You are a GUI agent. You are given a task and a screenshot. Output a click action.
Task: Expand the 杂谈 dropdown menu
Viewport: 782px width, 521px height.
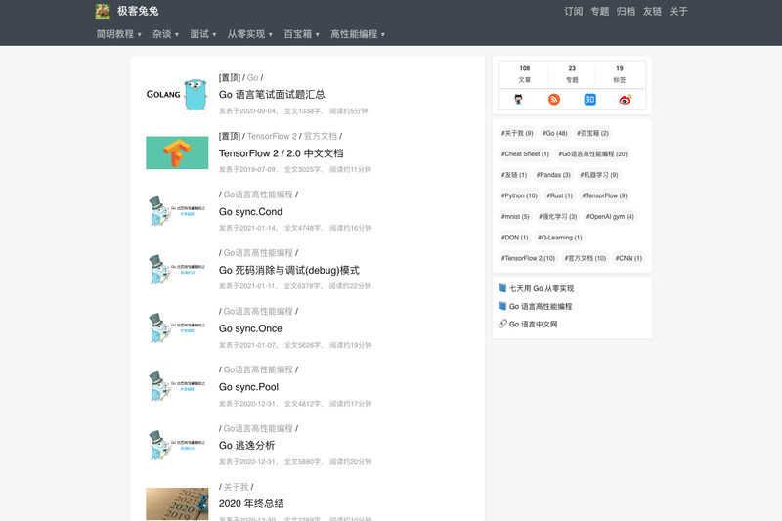165,34
